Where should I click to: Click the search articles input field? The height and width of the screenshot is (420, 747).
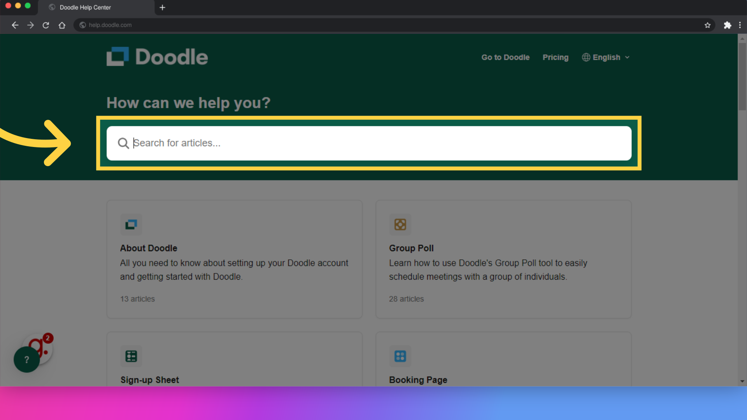[x=369, y=143]
